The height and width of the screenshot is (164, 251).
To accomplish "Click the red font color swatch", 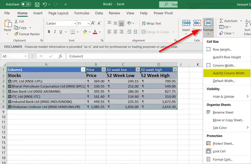I will (95, 32).
